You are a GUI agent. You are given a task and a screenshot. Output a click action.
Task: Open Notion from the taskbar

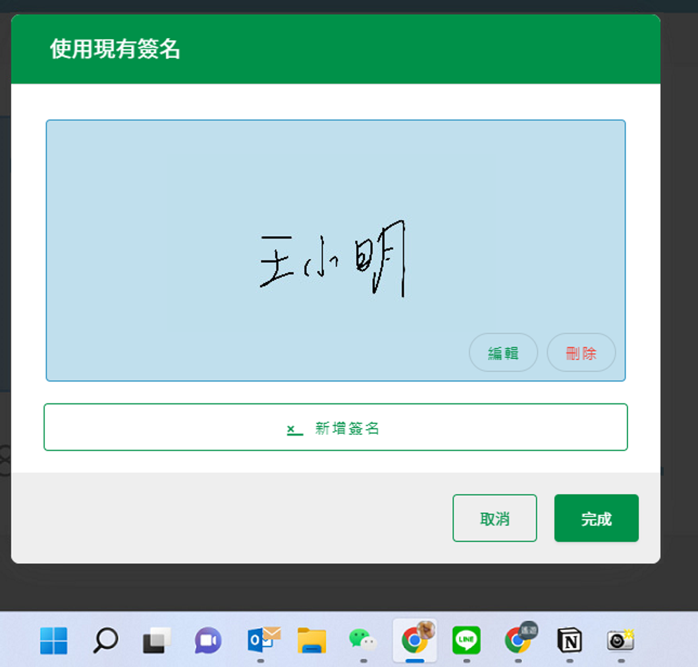click(x=570, y=641)
